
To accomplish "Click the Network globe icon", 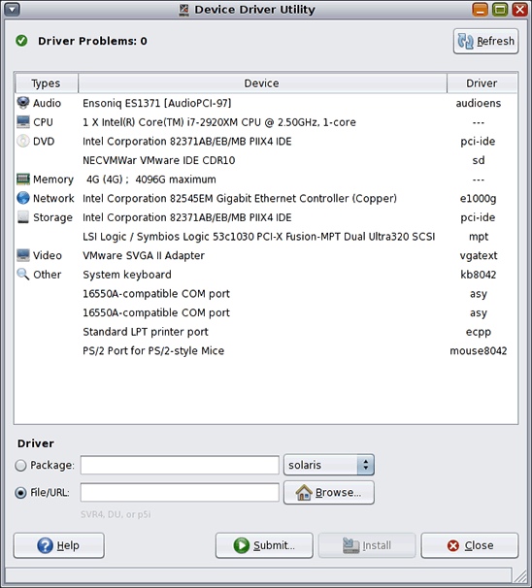I will point(23,198).
